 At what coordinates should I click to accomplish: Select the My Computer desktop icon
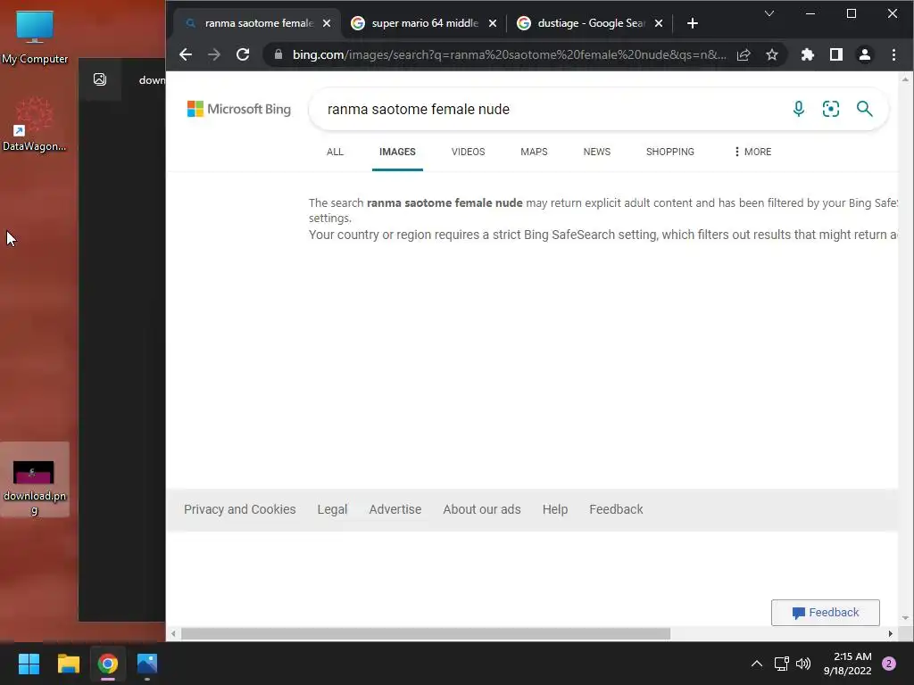coord(35,37)
